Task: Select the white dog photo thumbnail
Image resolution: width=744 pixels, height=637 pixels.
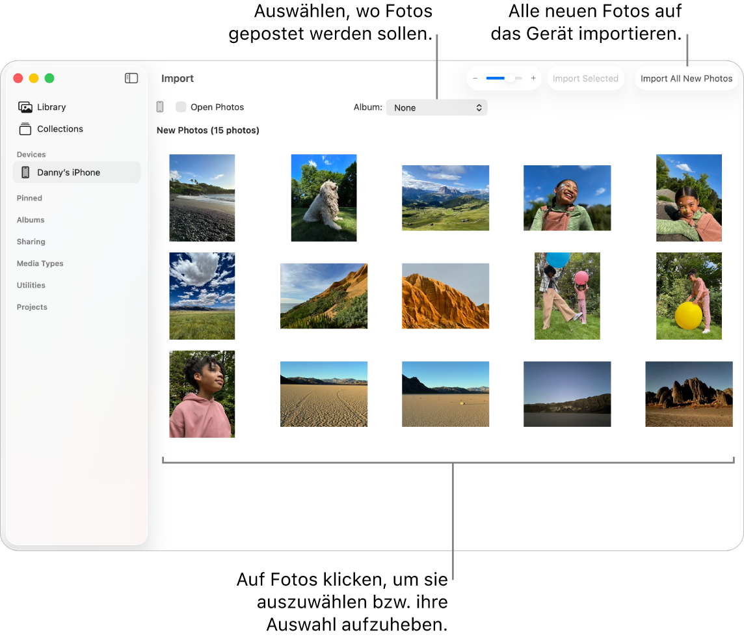Action: pyautogui.click(x=323, y=198)
